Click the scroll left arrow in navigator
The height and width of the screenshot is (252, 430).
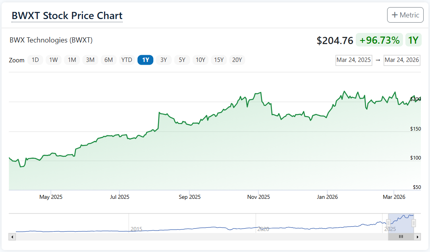pyautogui.click(x=12, y=237)
